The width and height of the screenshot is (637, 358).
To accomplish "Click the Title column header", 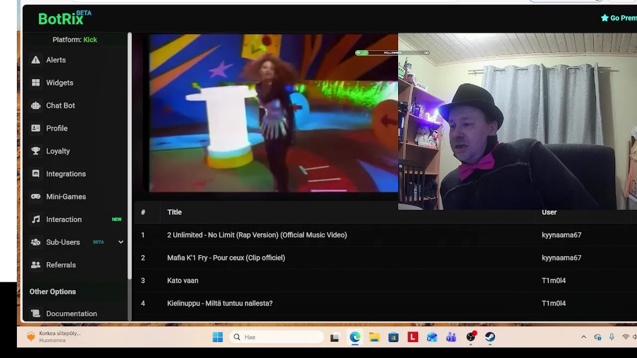I will 174,212.
